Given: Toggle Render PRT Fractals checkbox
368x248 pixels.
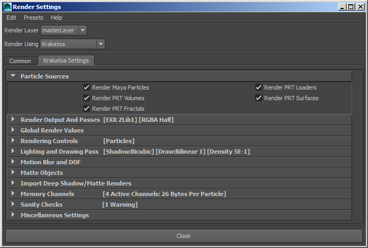Looking at the screenshot, I should 87,109.
